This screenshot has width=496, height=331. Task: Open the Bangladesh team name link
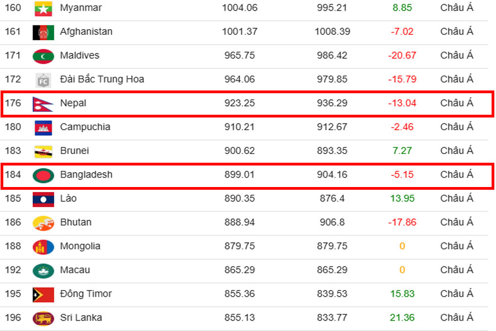[86, 175]
